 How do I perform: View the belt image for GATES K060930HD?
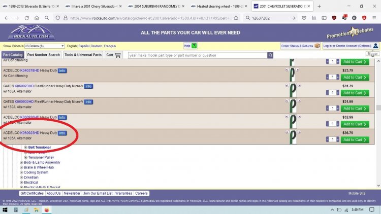293,105
